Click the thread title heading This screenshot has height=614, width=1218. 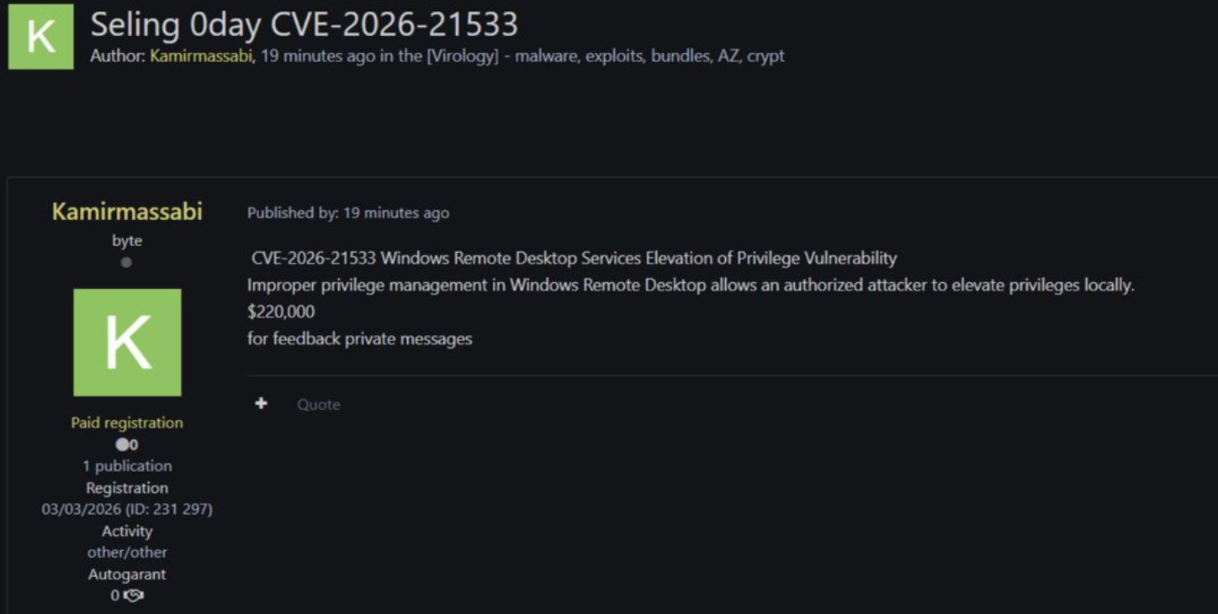click(304, 24)
